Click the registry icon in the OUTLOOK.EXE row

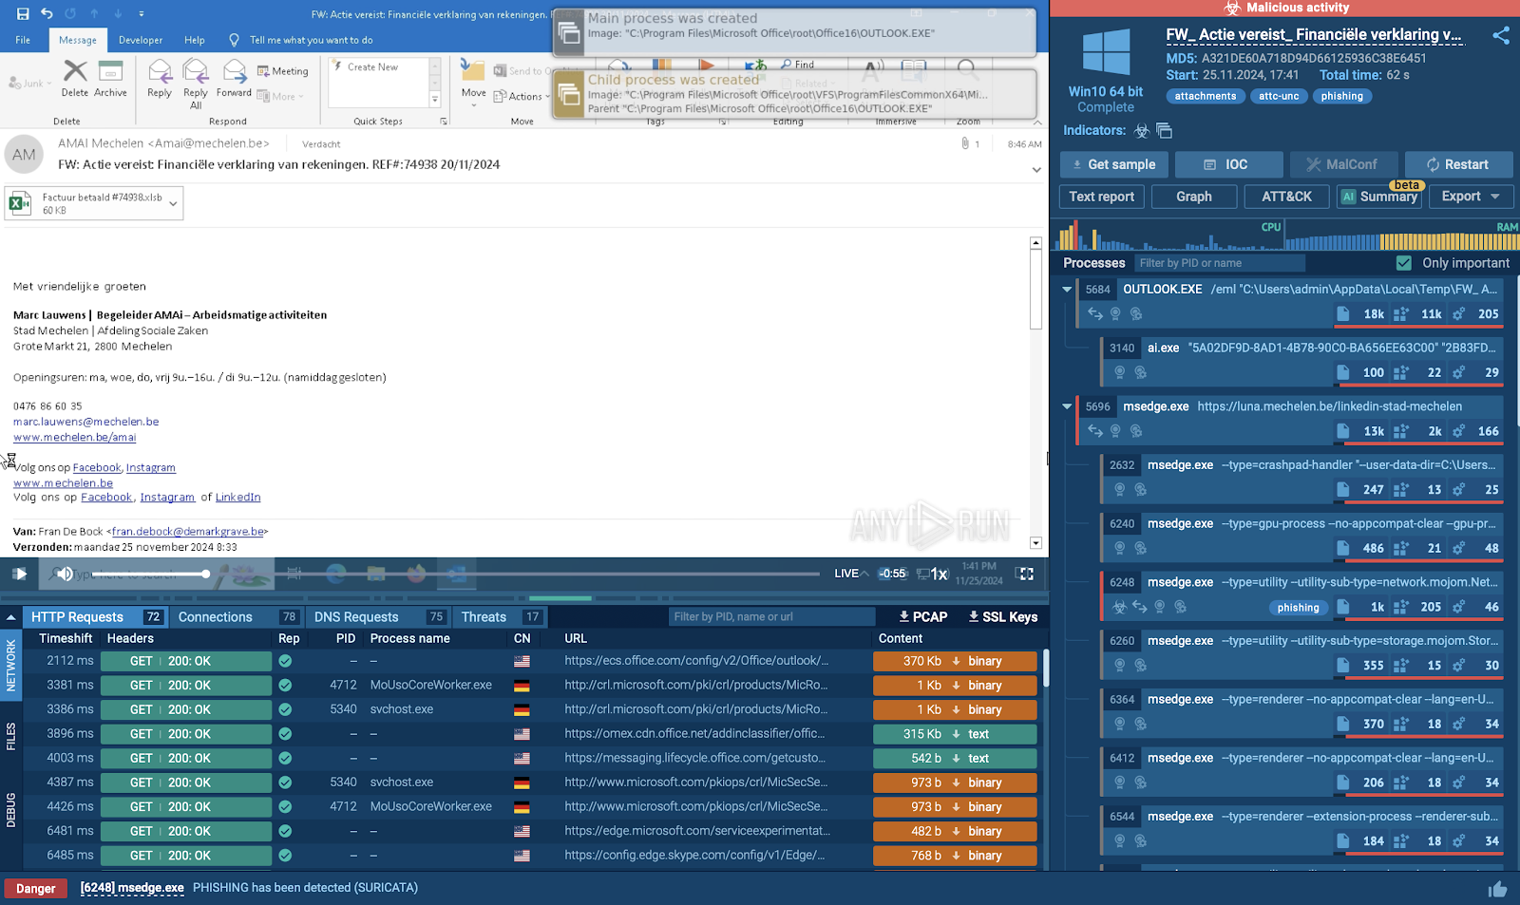point(1400,313)
